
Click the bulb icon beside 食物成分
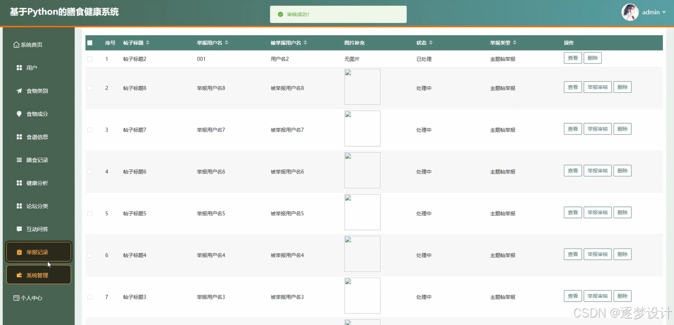point(19,114)
